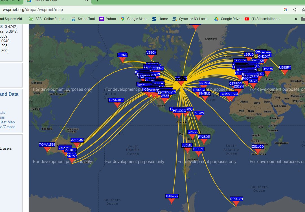Open YouTube Subscriptions bookmark

tap(263, 19)
